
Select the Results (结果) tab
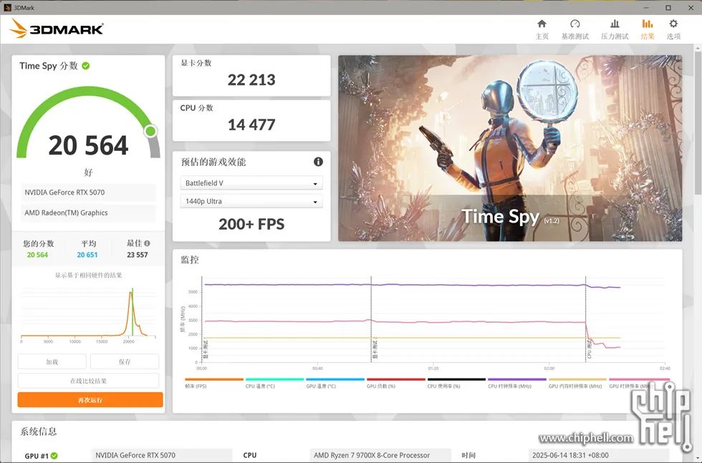pyautogui.click(x=648, y=29)
